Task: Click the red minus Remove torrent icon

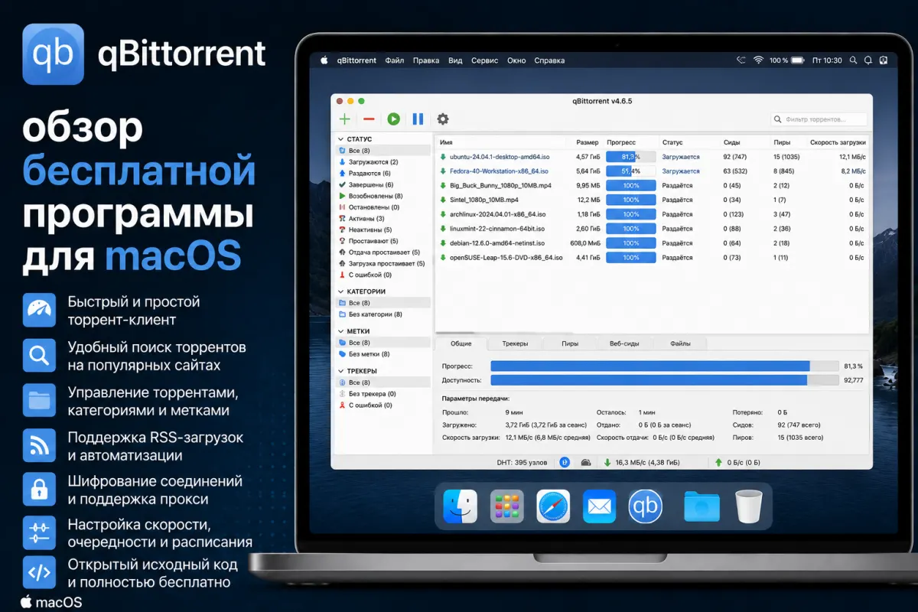Action: tap(369, 119)
